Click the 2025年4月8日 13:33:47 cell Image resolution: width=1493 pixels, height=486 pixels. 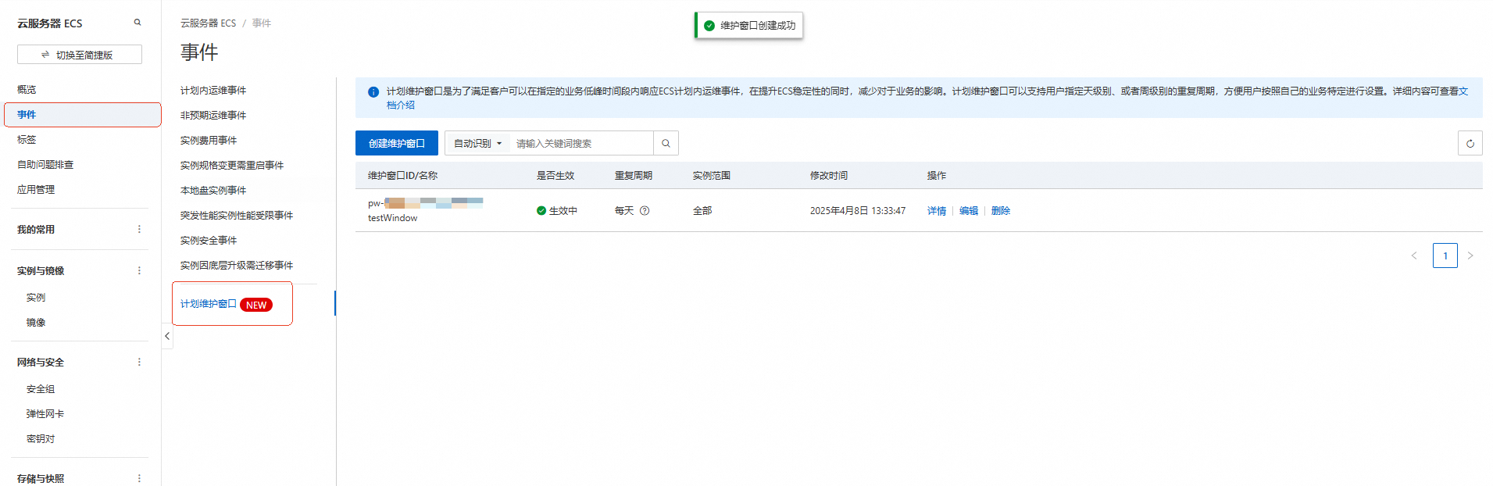tap(858, 211)
